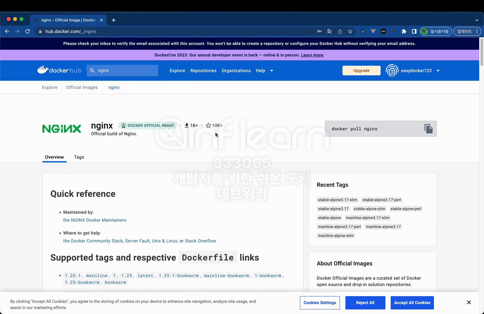The height and width of the screenshot is (314, 484).
Task: Click the translate page icon
Action: [x=330, y=31]
